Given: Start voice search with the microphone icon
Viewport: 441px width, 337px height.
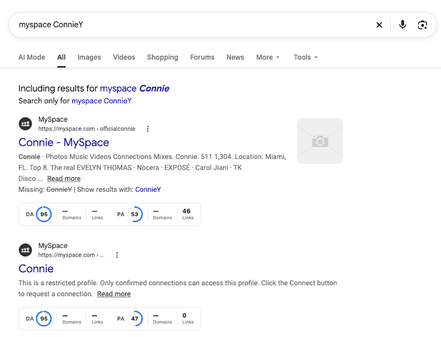Looking at the screenshot, I should 402,25.
